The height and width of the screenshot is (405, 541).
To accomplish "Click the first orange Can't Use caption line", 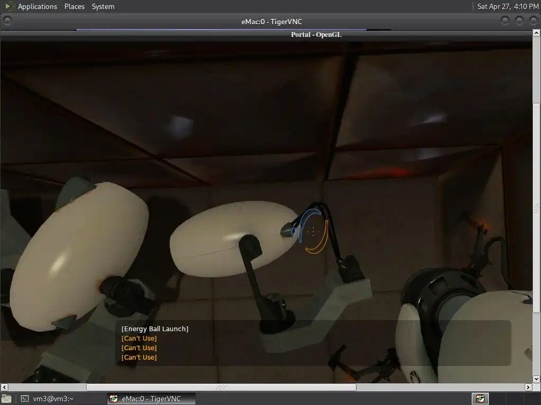I will click(x=139, y=339).
